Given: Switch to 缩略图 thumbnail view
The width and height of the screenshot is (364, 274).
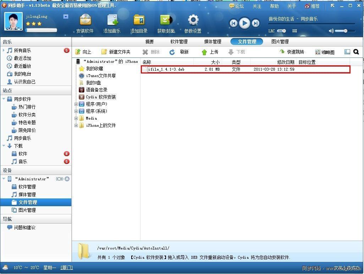Looking at the screenshot, I should pos(325,52).
